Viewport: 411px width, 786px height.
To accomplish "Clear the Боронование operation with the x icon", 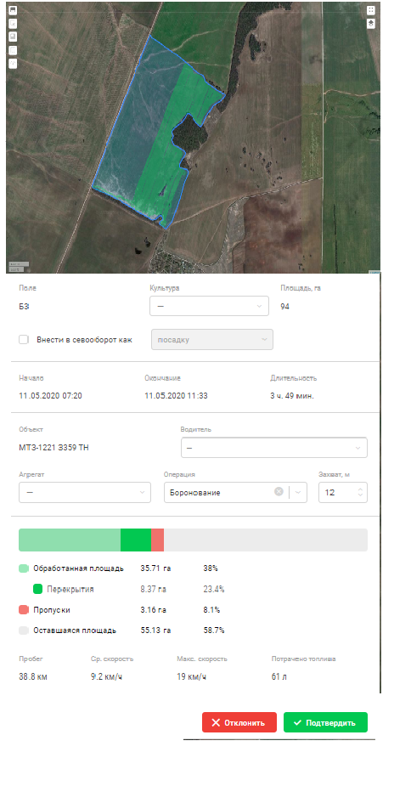I will [279, 492].
